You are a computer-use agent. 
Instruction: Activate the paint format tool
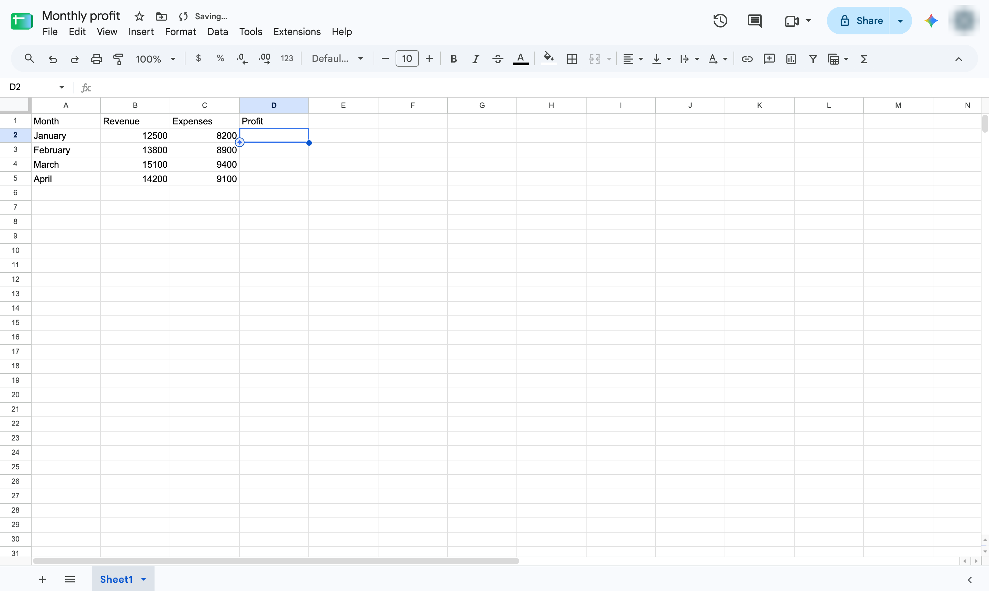point(118,59)
